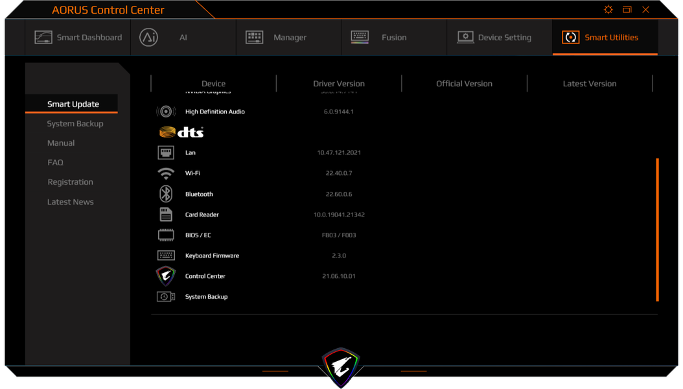Click Keyboard Firmware version 2.3.0
Image resolution: width=683 pixels, height=389 pixels.
point(339,255)
